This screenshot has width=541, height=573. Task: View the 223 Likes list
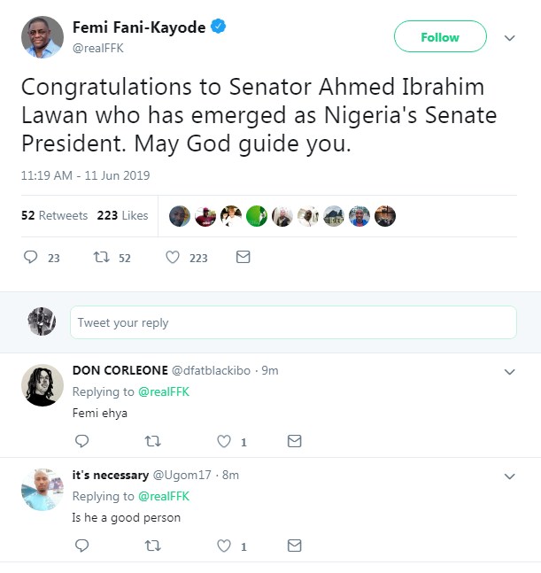tap(122, 215)
